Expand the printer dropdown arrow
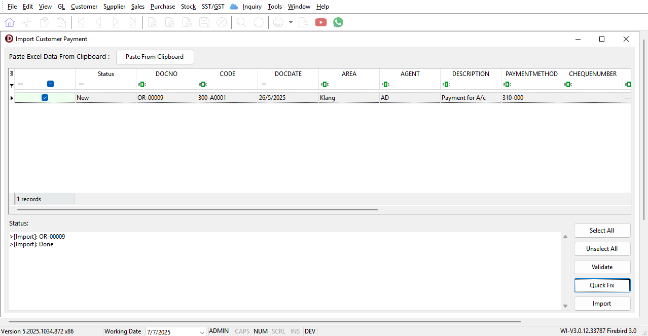Viewport: 648px width, 336px height. pos(291,22)
